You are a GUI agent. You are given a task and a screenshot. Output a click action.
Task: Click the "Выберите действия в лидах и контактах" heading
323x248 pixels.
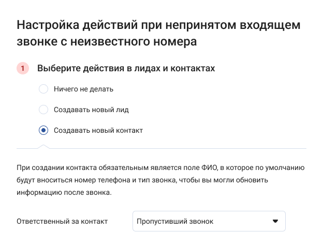point(126,68)
